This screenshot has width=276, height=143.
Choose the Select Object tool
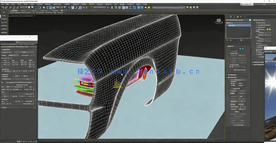point(29,7)
